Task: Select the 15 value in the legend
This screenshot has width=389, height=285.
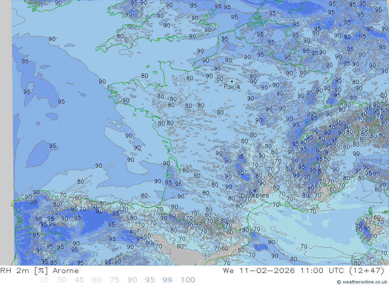Action: pos(44,280)
